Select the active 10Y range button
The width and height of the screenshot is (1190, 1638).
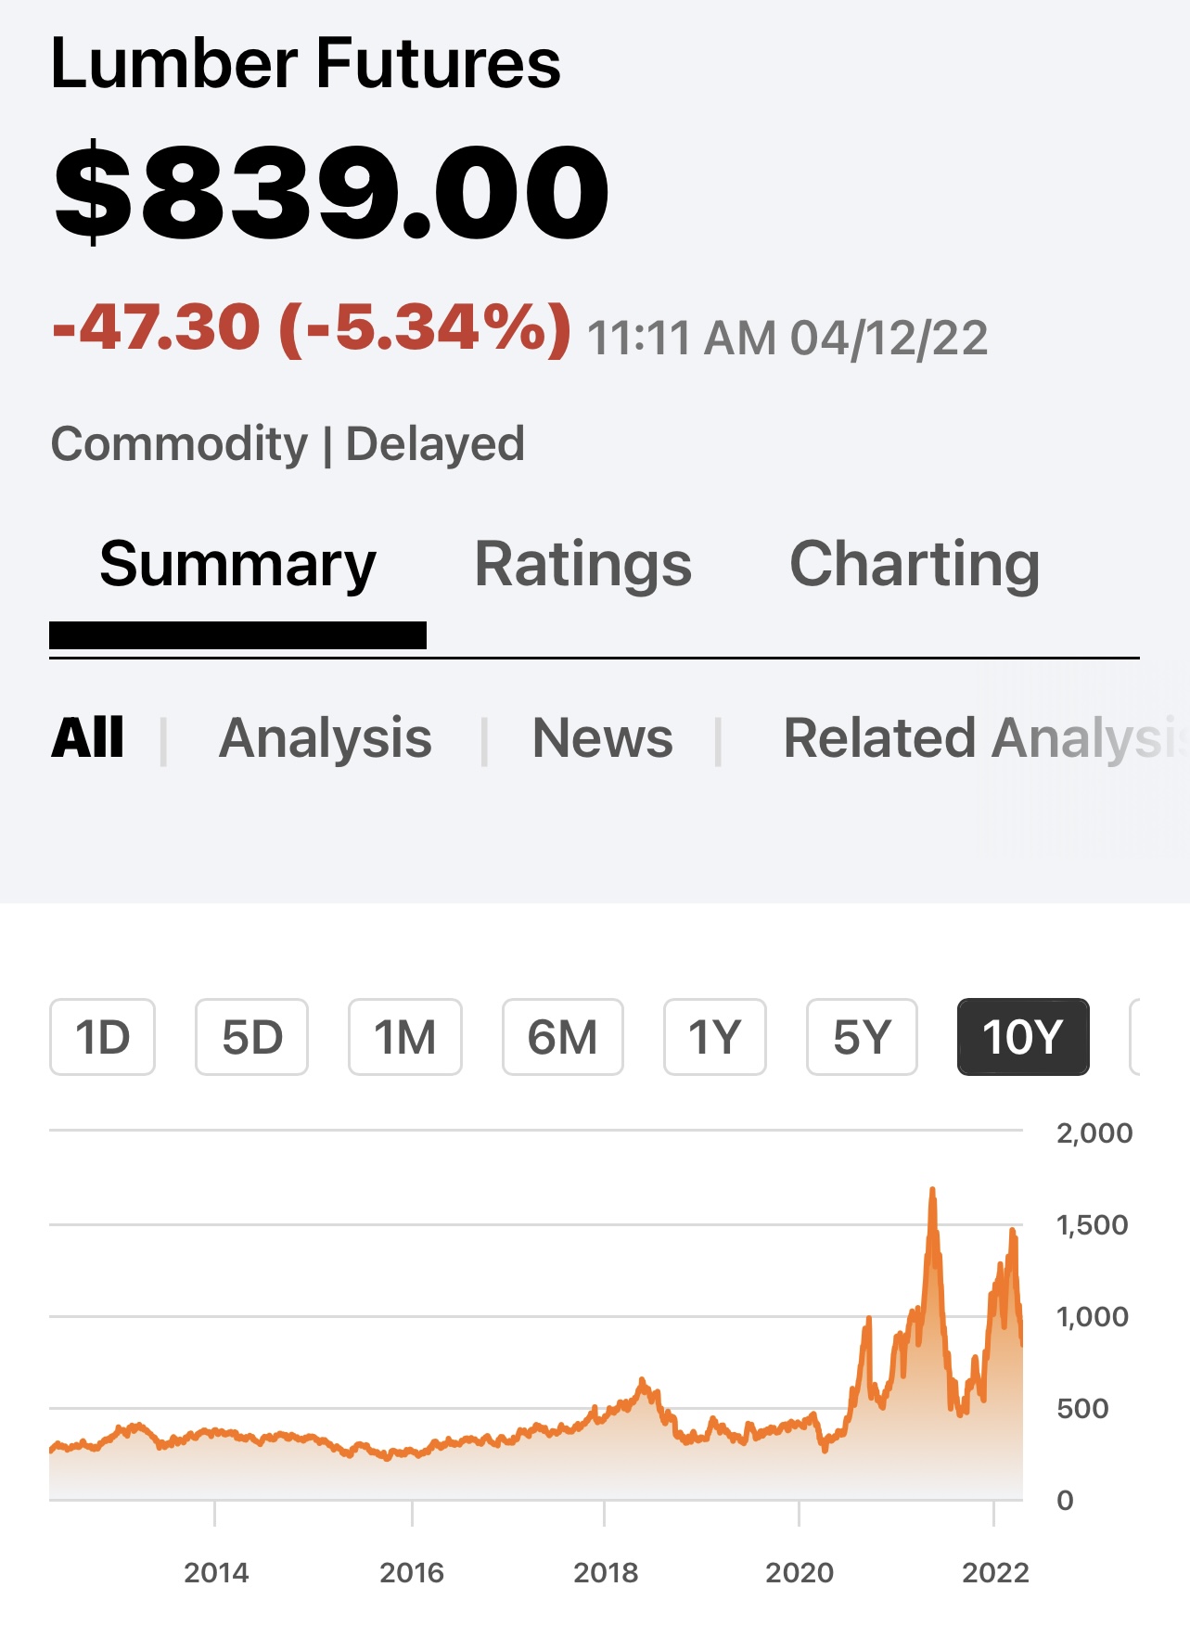1023,1037
